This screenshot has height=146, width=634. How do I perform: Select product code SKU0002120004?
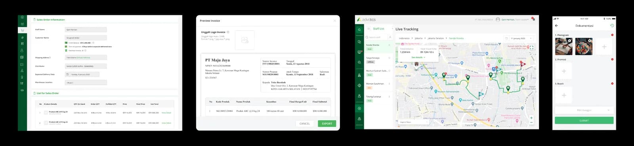pos(224,111)
